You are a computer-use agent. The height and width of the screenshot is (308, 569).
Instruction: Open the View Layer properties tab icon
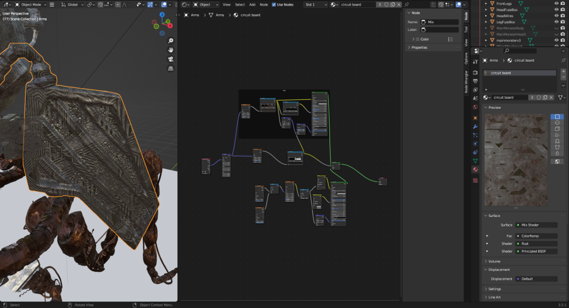pyautogui.click(x=476, y=90)
